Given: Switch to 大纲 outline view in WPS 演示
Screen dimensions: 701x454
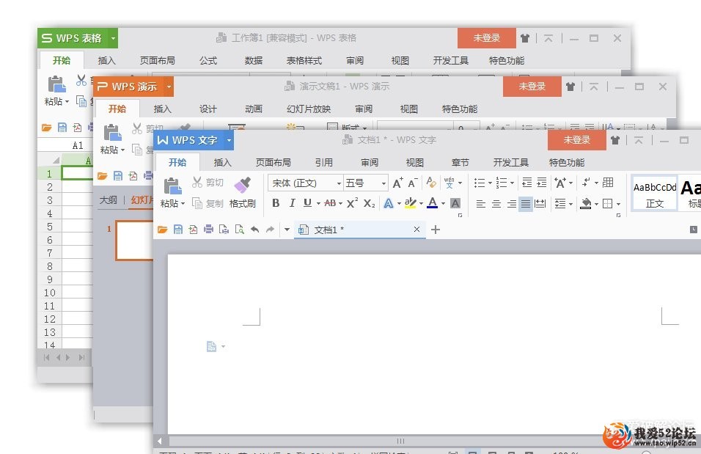Looking at the screenshot, I should click(109, 200).
